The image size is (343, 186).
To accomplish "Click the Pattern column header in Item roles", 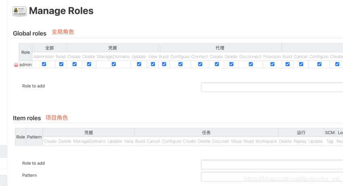I will click(34, 137).
